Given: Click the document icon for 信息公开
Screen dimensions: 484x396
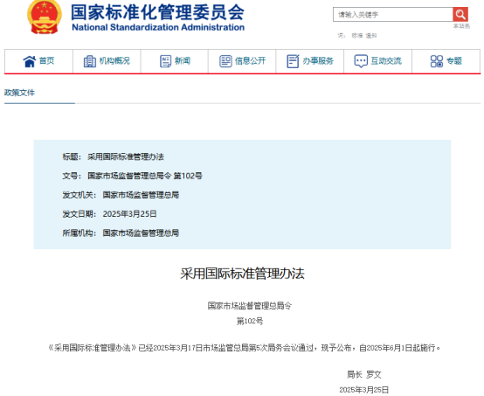Looking at the screenshot, I should click(225, 61).
